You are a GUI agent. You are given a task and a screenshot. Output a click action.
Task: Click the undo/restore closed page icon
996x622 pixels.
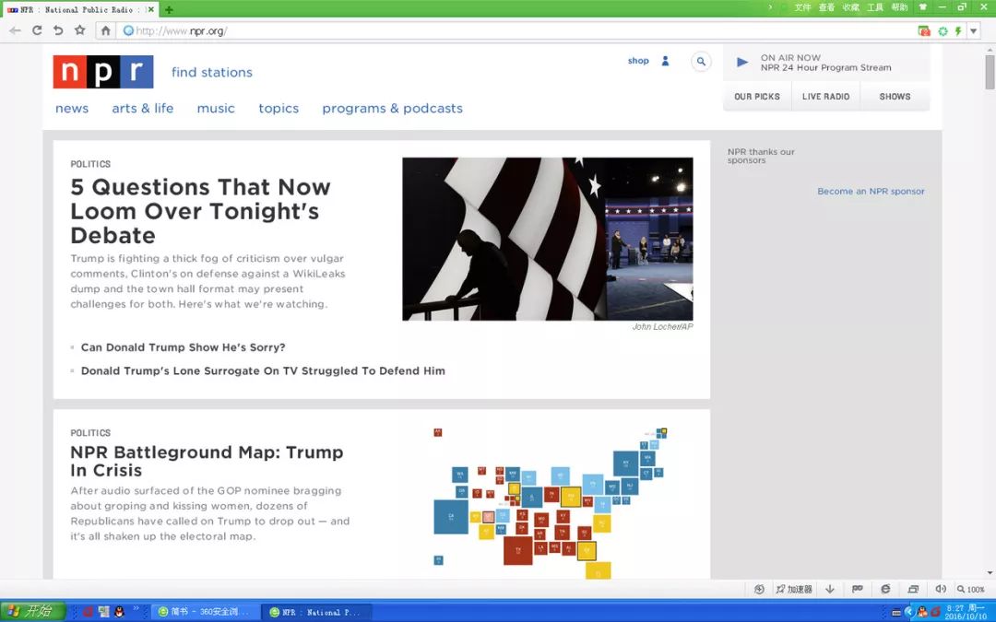pyautogui.click(x=58, y=30)
